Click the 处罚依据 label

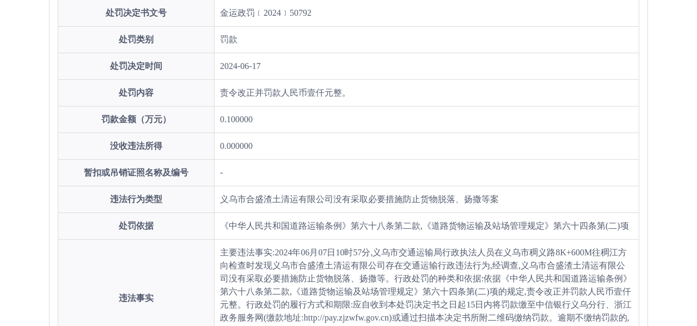pos(136,226)
